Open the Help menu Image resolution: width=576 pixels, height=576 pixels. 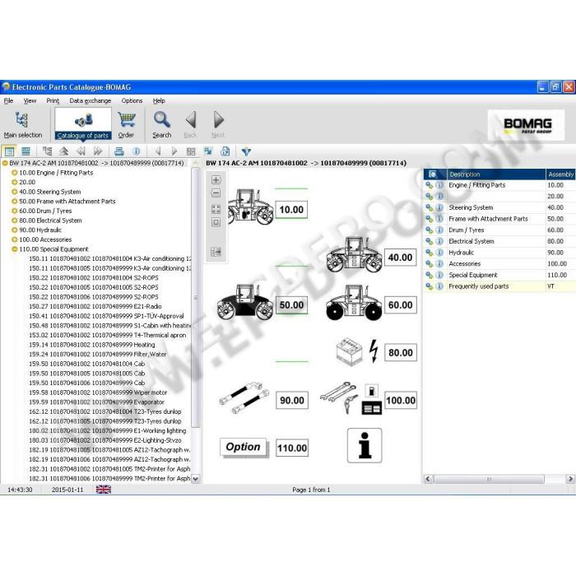point(159,100)
